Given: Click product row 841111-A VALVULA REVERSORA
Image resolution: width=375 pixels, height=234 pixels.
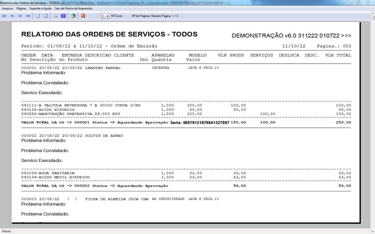Looking at the screenshot, I should (186, 105).
